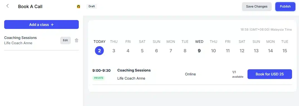This screenshot has width=299, height=106.
Task: Select Tuesday the 15th
Action: click(285, 51)
